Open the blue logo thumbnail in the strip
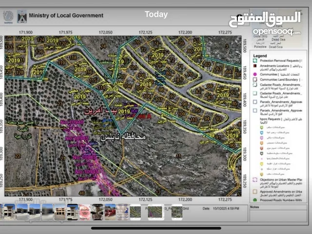The width and height of the screenshot is (312, 234). tap(122, 212)
